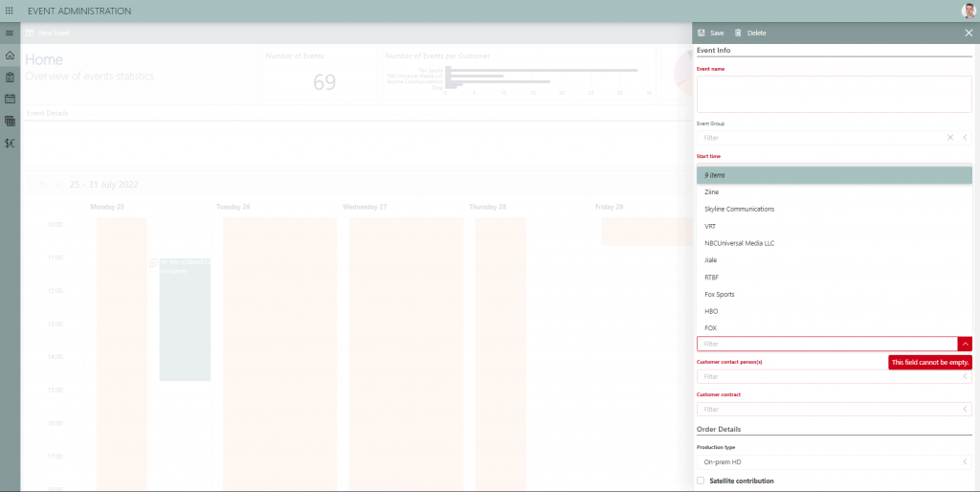Expand the Event Group dropdown arrow
The width and height of the screenshot is (980, 492).
[x=965, y=138]
